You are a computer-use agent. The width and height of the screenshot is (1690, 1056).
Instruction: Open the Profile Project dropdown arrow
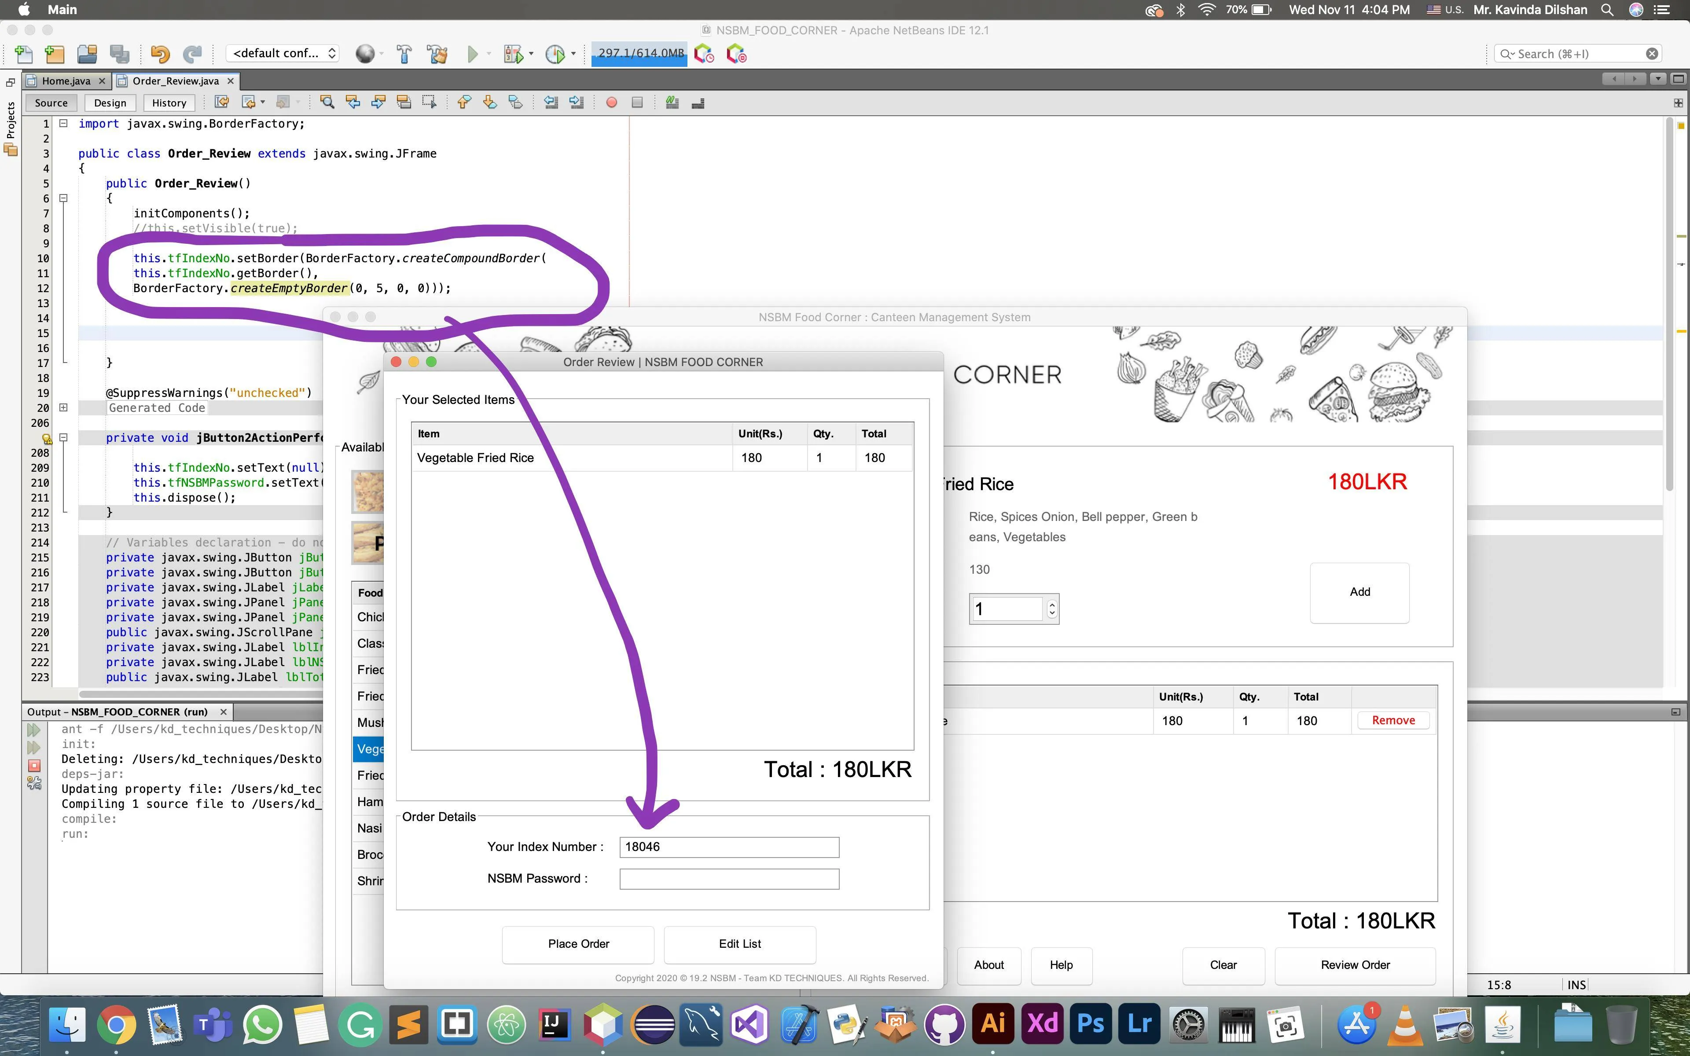573,54
